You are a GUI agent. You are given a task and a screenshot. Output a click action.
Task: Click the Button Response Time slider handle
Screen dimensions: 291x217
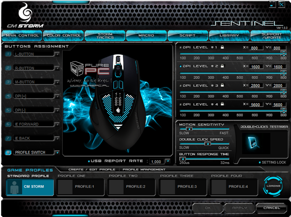(183, 159)
